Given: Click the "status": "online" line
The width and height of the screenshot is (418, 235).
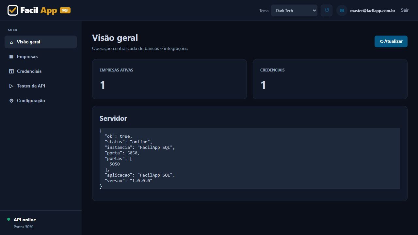Looking at the screenshot, I should click(128, 142).
